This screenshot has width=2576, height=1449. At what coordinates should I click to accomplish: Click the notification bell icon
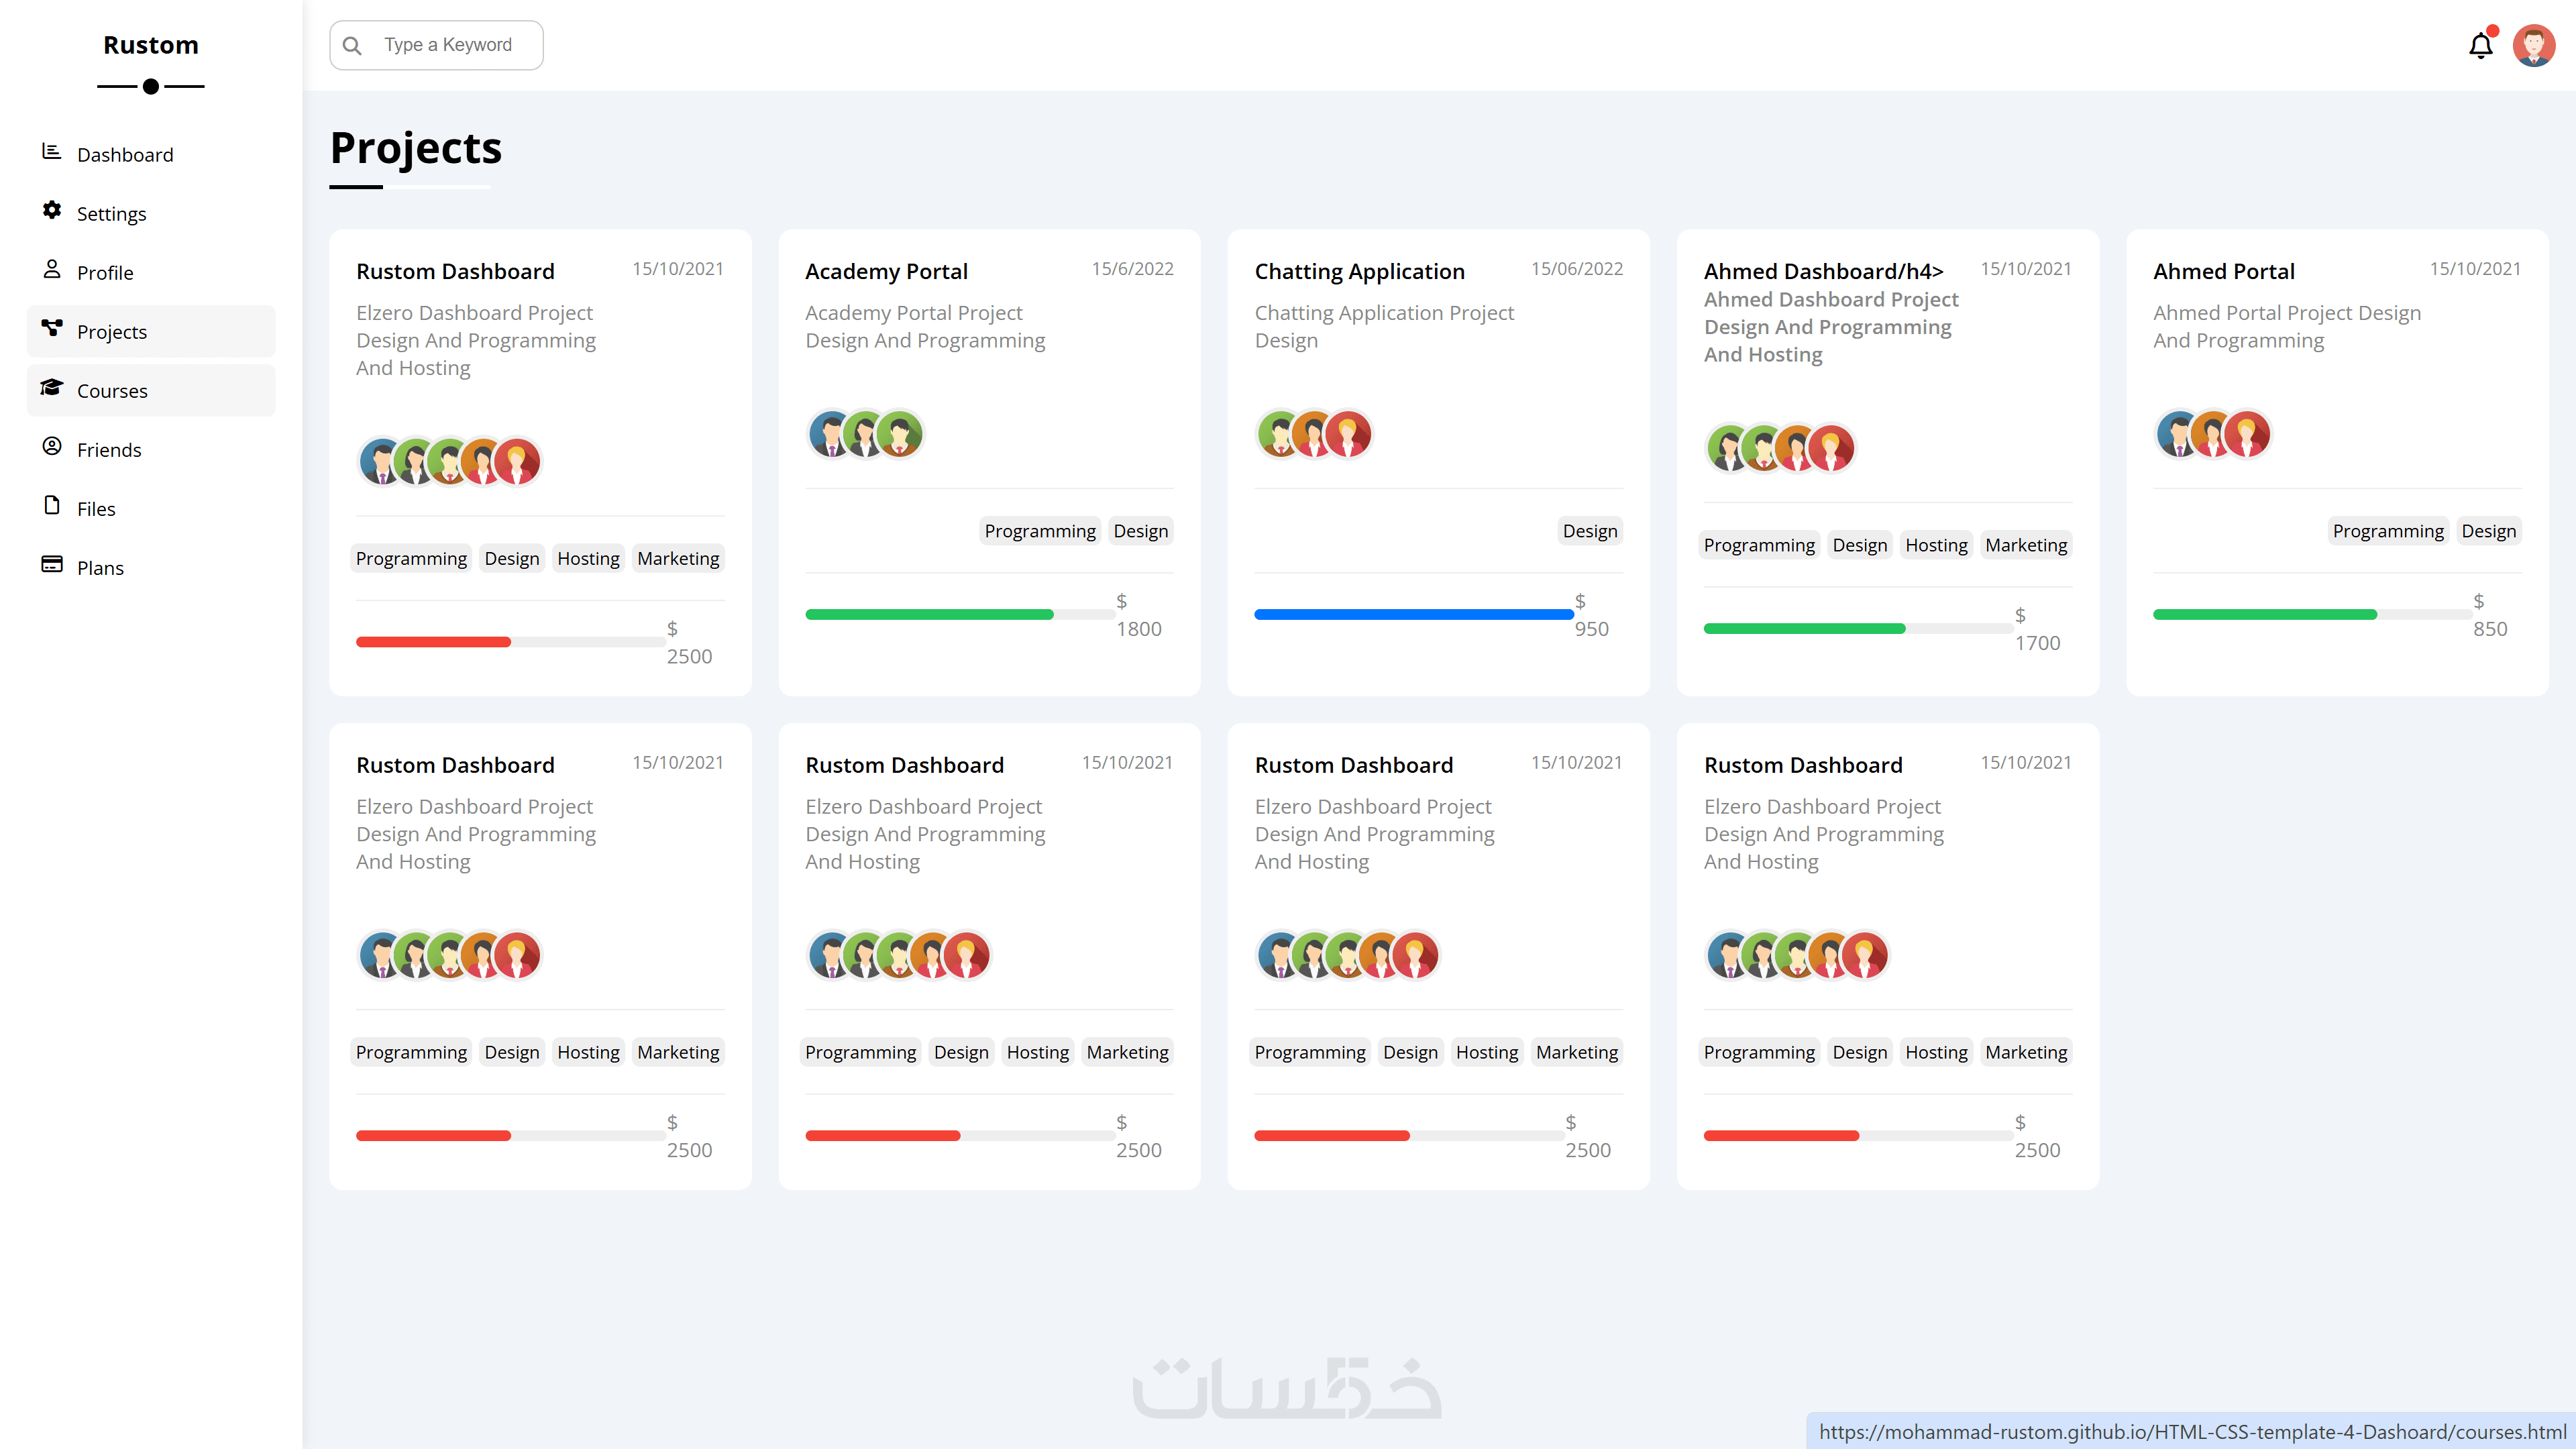coord(2480,46)
